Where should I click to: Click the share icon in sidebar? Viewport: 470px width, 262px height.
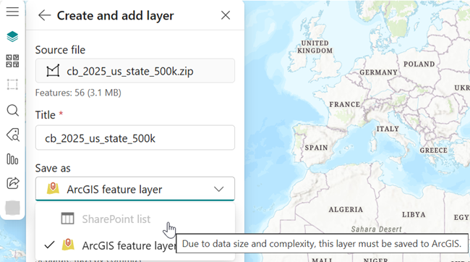pyautogui.click(x=12, y=183)
